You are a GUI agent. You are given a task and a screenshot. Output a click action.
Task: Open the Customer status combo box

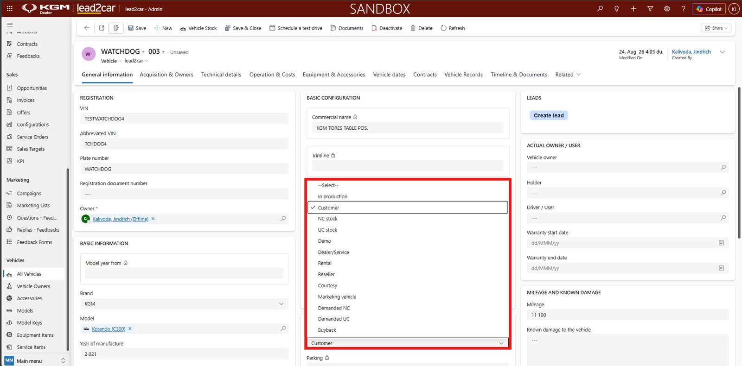tap(408, 343)
